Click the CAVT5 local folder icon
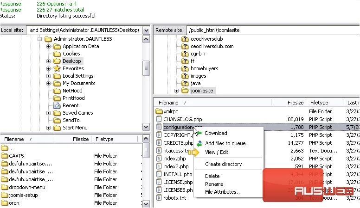 click(x=4, y=156)
